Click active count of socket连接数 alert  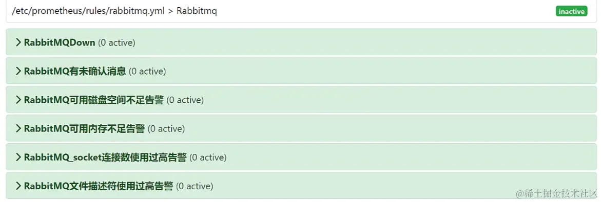click(208, 158)
